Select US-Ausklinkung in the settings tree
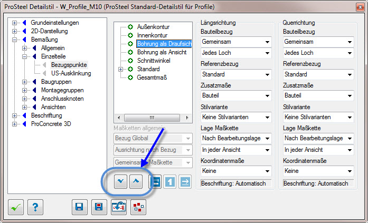This screenshot has height=223, width=368. (71, 73)
